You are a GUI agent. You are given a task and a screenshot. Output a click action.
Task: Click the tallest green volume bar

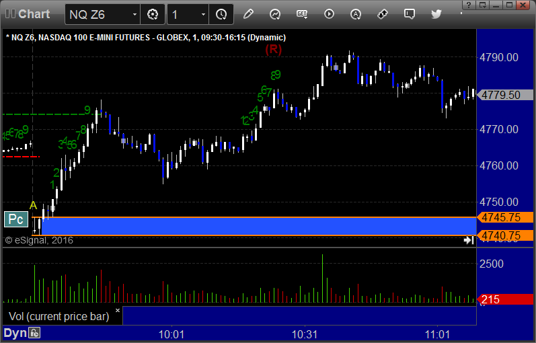[x=322, y=278]
